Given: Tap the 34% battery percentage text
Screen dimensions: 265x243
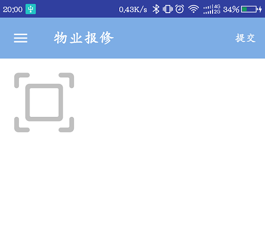Looking at the screenshot, I should [231, 9].
